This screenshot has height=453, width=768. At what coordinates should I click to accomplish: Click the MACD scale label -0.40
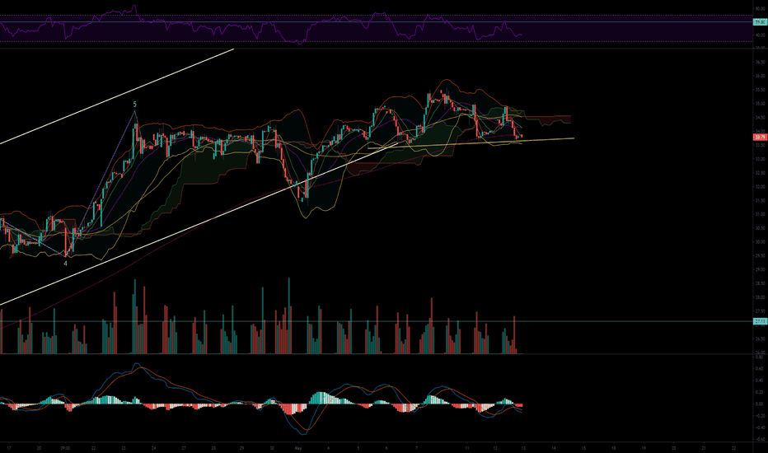tap(759, 427)
